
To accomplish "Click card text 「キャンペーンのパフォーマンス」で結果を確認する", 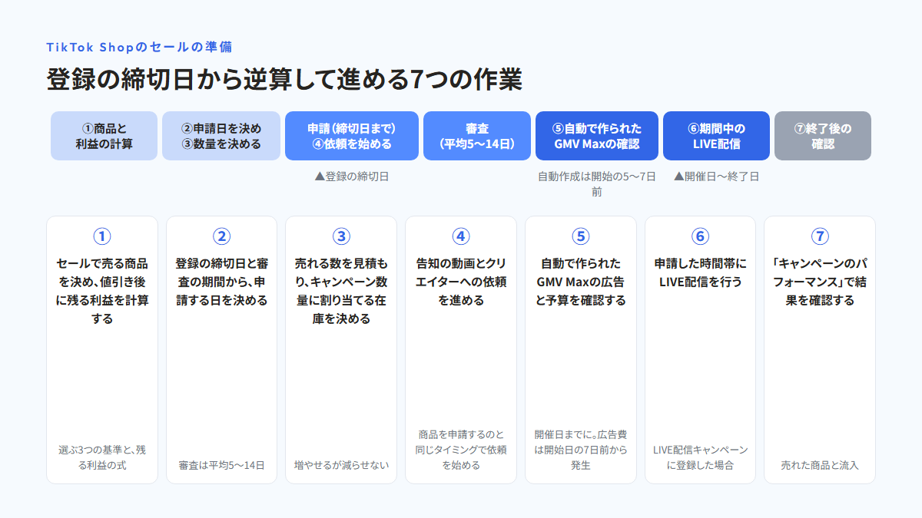I will click(x=820, y=282).
